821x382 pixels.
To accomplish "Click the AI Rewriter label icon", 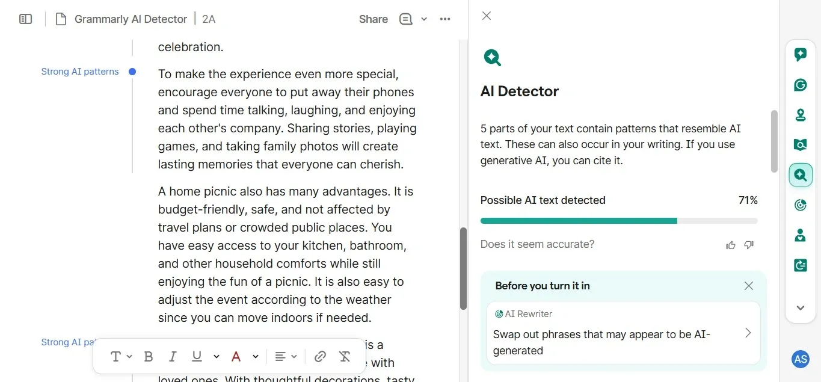I will (x=499, y=314).
